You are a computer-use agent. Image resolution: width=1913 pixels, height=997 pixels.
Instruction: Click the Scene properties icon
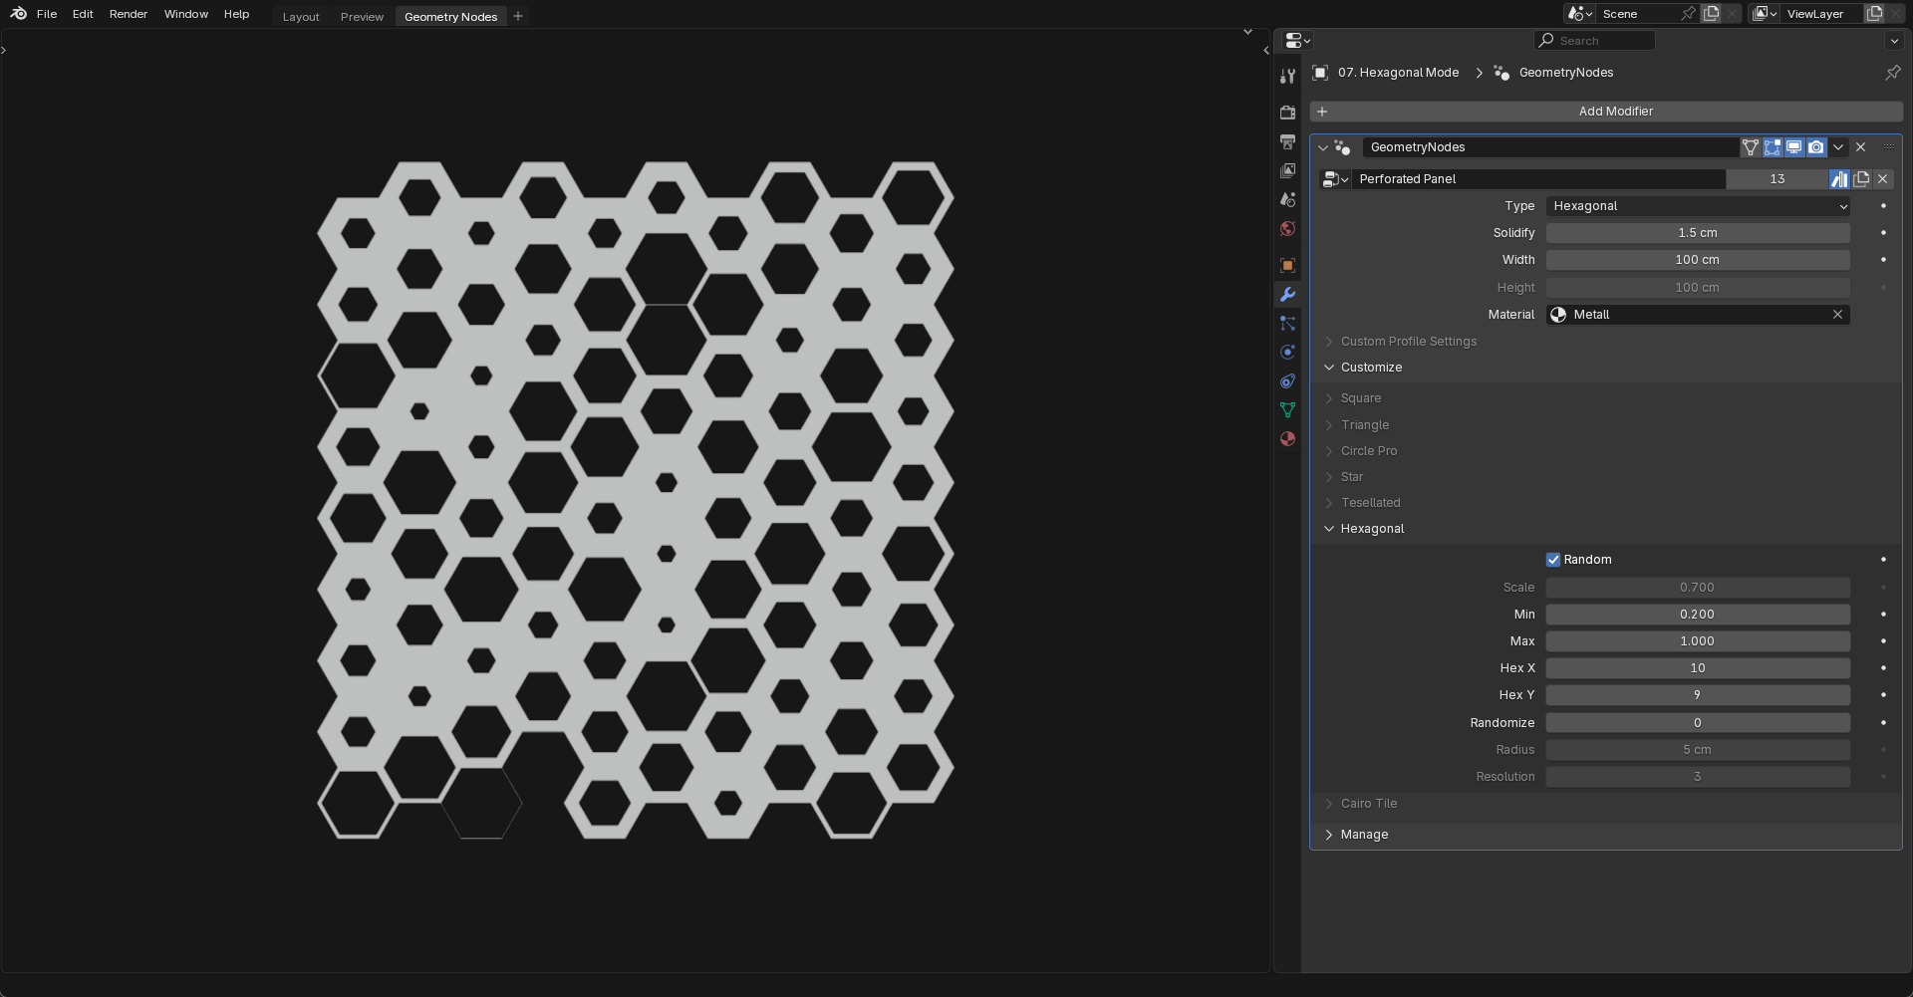(1287, 199)
